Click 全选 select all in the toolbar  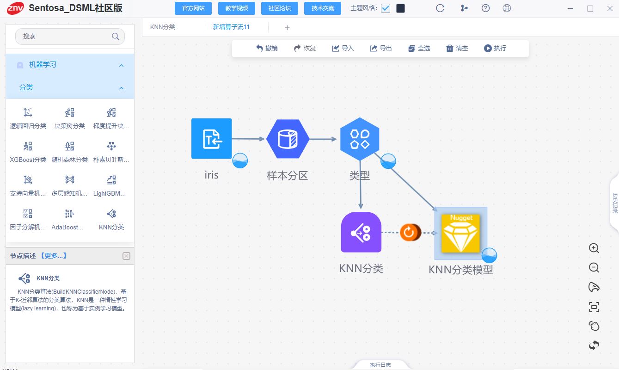[x=419, y=48]
